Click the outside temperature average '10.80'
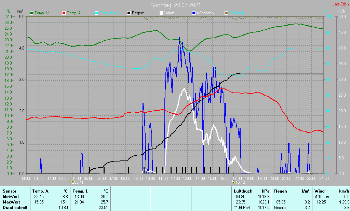Viewport: 350px width, 211px height. (63, 208)
